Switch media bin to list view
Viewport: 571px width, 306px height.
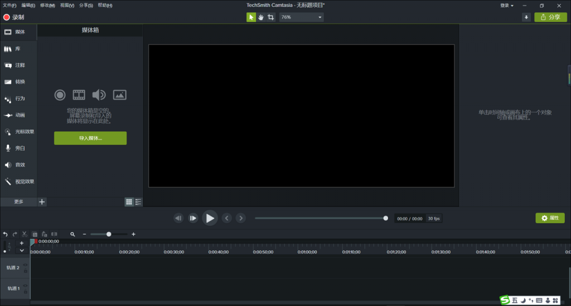point(138,202)
